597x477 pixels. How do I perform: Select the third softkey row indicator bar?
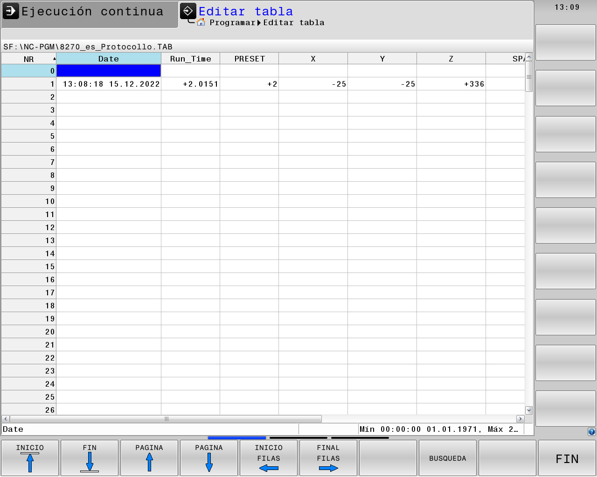(x=360, y=438)
